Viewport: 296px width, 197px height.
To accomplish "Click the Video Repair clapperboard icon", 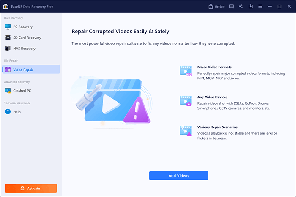I will [x=8, y=70].
